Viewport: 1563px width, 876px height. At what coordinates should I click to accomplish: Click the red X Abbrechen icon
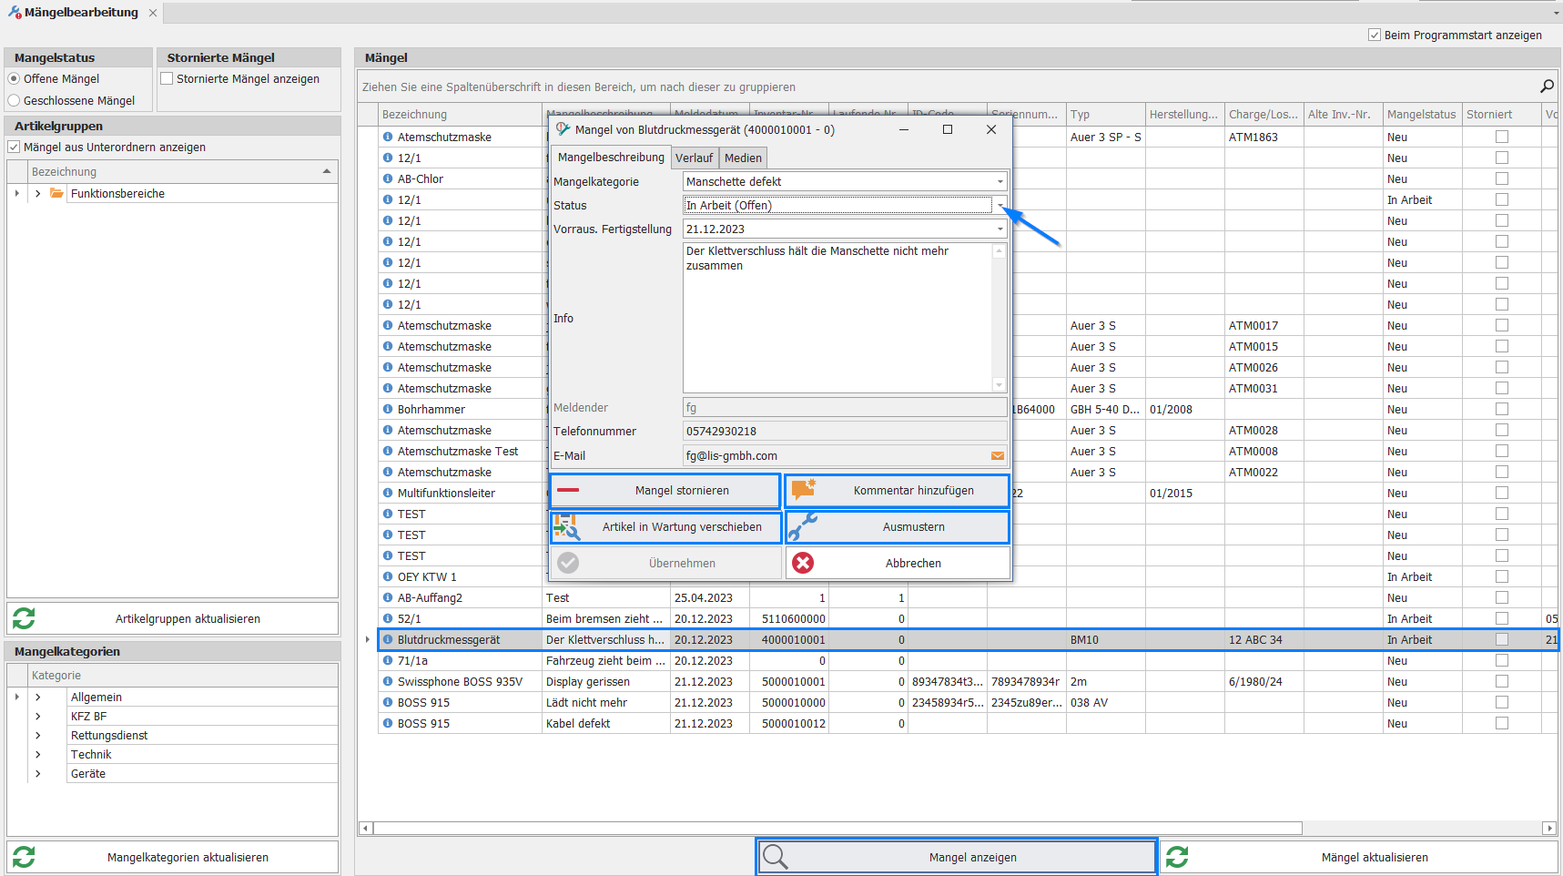click(803, 564)
